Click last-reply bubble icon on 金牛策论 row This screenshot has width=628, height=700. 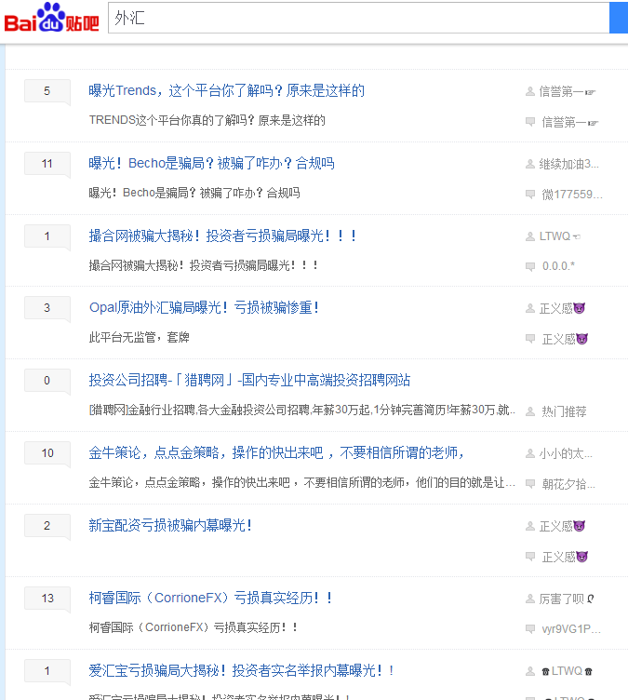click(530, 484)
